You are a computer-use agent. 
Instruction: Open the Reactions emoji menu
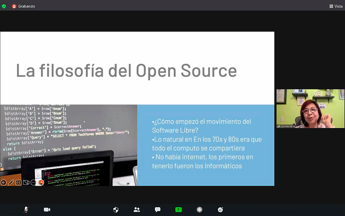point(220,209)
